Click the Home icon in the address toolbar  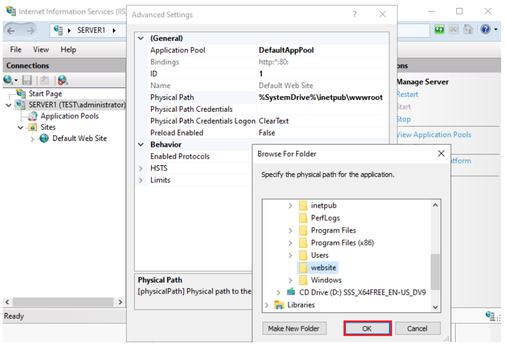click(468, 30)
